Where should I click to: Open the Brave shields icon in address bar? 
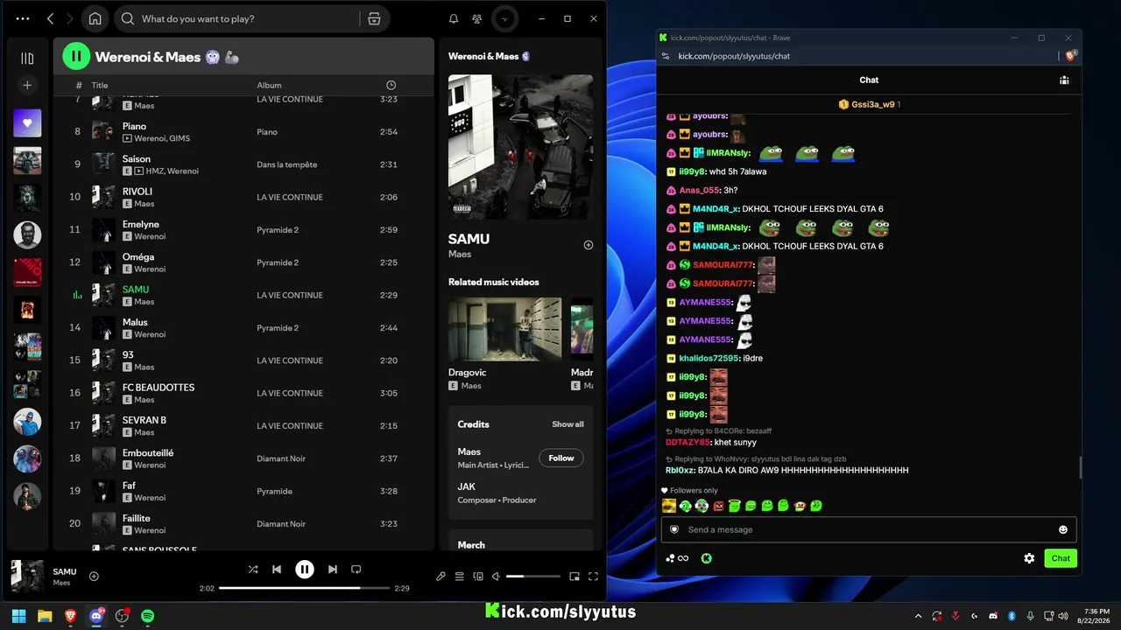click(1070, 56)
